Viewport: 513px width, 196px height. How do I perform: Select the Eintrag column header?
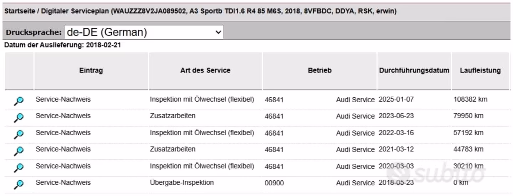pyautogui.click(x=91, y=70)
